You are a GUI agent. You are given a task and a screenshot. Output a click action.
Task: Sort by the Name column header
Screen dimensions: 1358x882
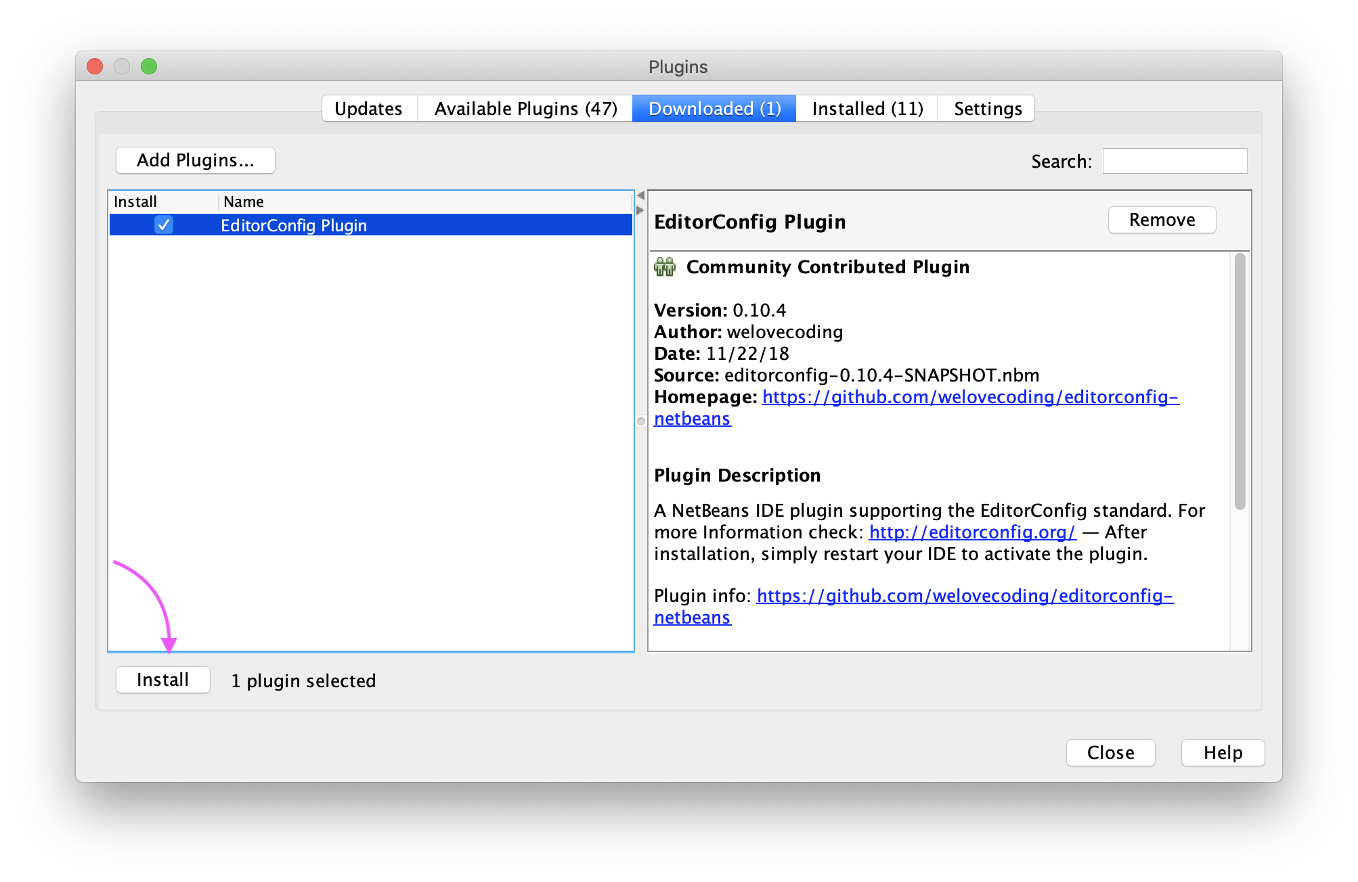(425, 202)
